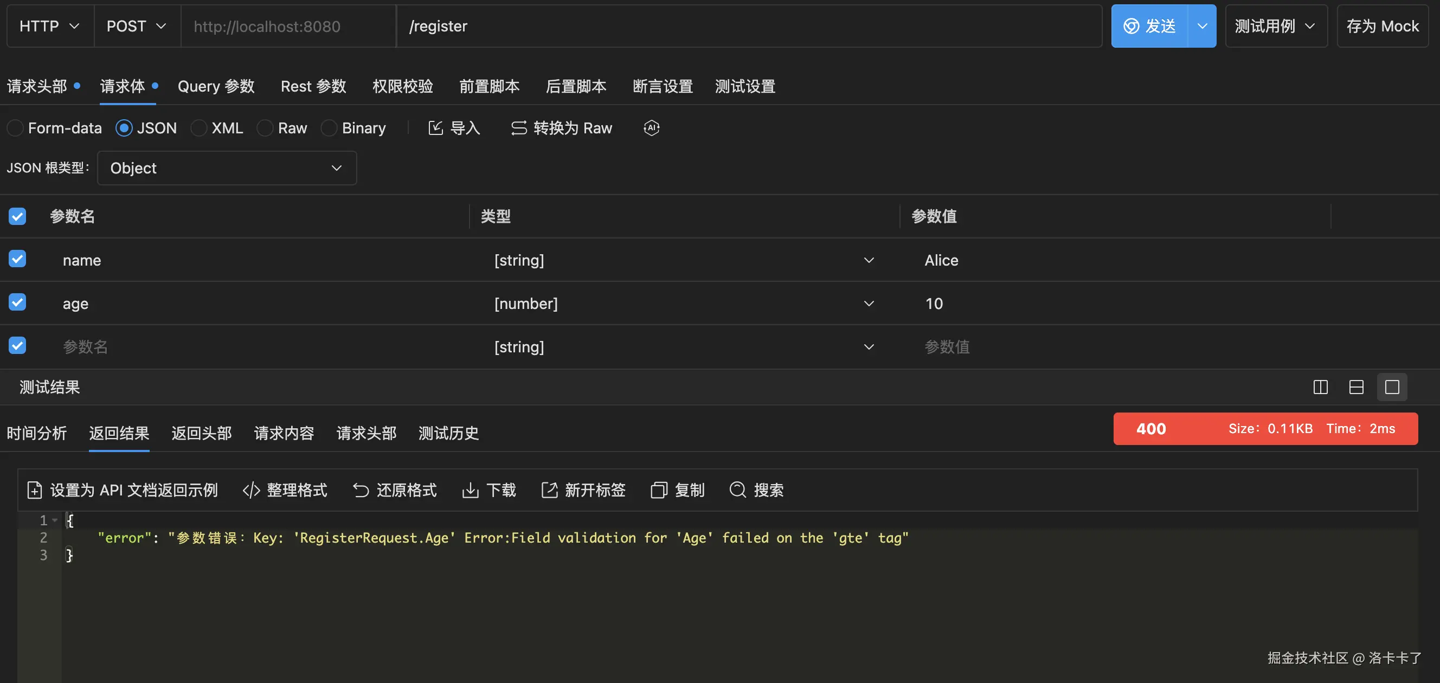The height and width of the screenshot is (683, 1440).
Task: Select the single-pane layout icon
Action: [x=1392, y=387]
